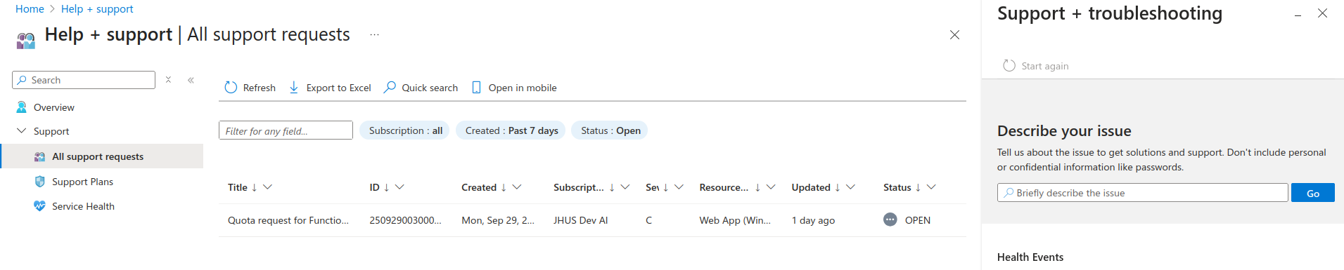
Task: Click the Start again text
Action: pos(1044,66)
